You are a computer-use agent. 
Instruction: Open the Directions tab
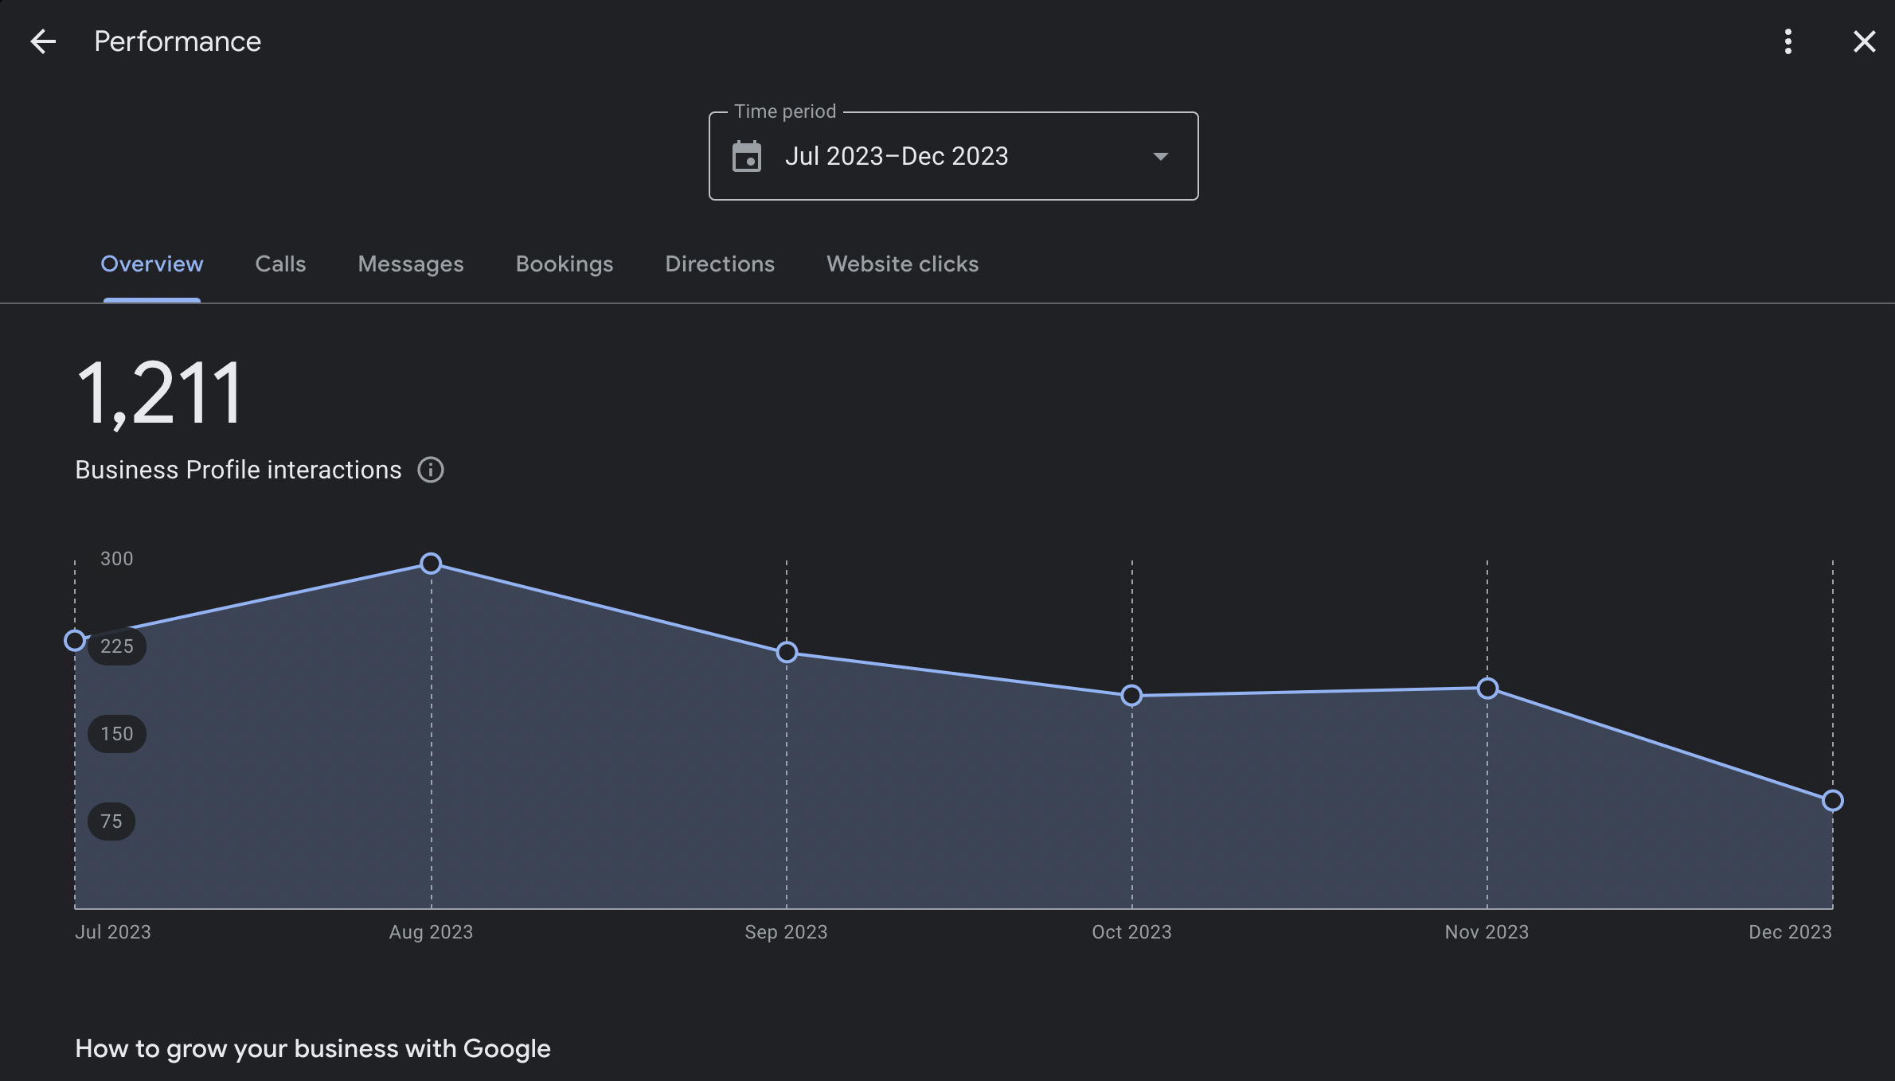(720, 264)
